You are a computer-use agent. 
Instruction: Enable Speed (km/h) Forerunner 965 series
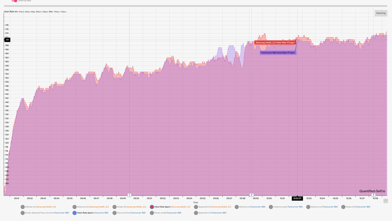[x=196, y=213]
